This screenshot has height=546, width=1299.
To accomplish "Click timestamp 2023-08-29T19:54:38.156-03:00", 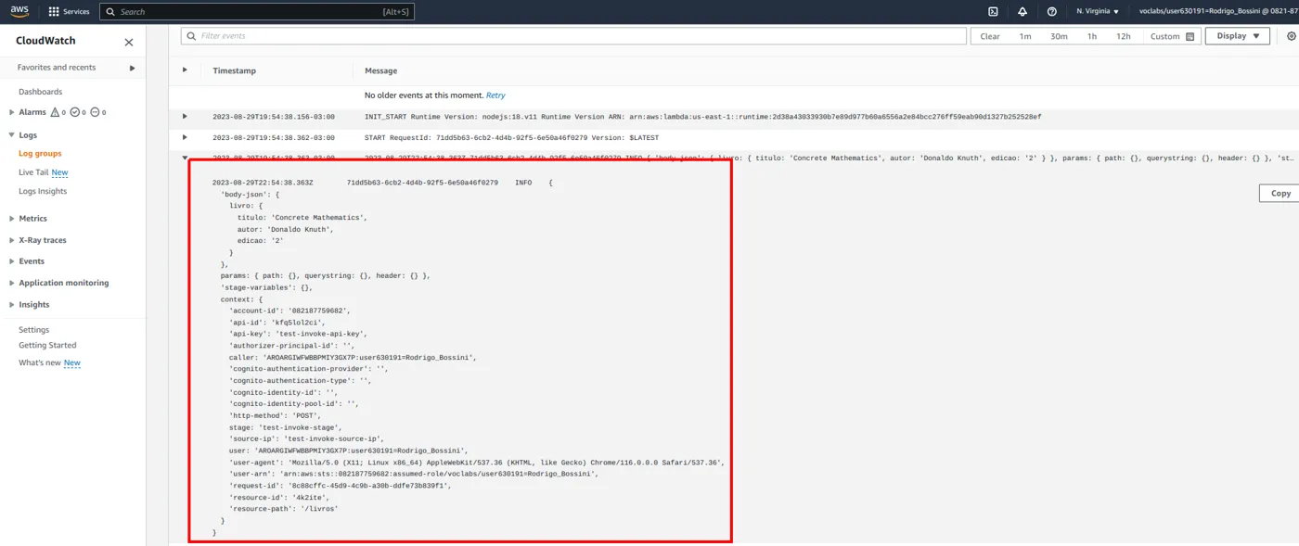I will [274, 117].
